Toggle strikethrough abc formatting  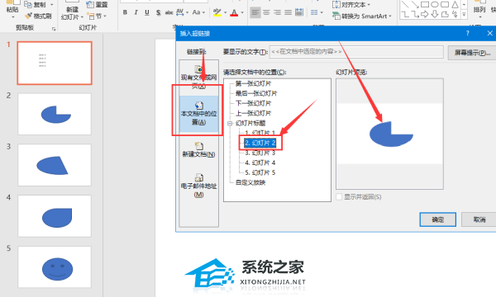click(169, 12)
